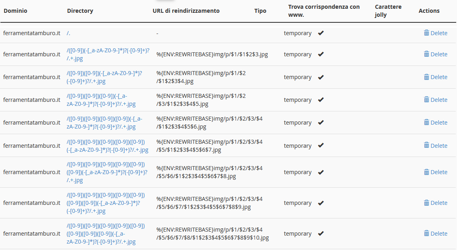457x250 pixels.
Task: Click trash icon for the $1$2$3$4$5.jpg redirect
Action: click(426, 99)
